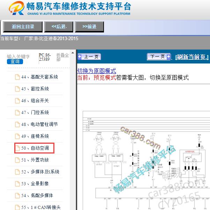Go back with <<后退 button
The height and width of the screenshot is (210, 210).
click(59, 27)
